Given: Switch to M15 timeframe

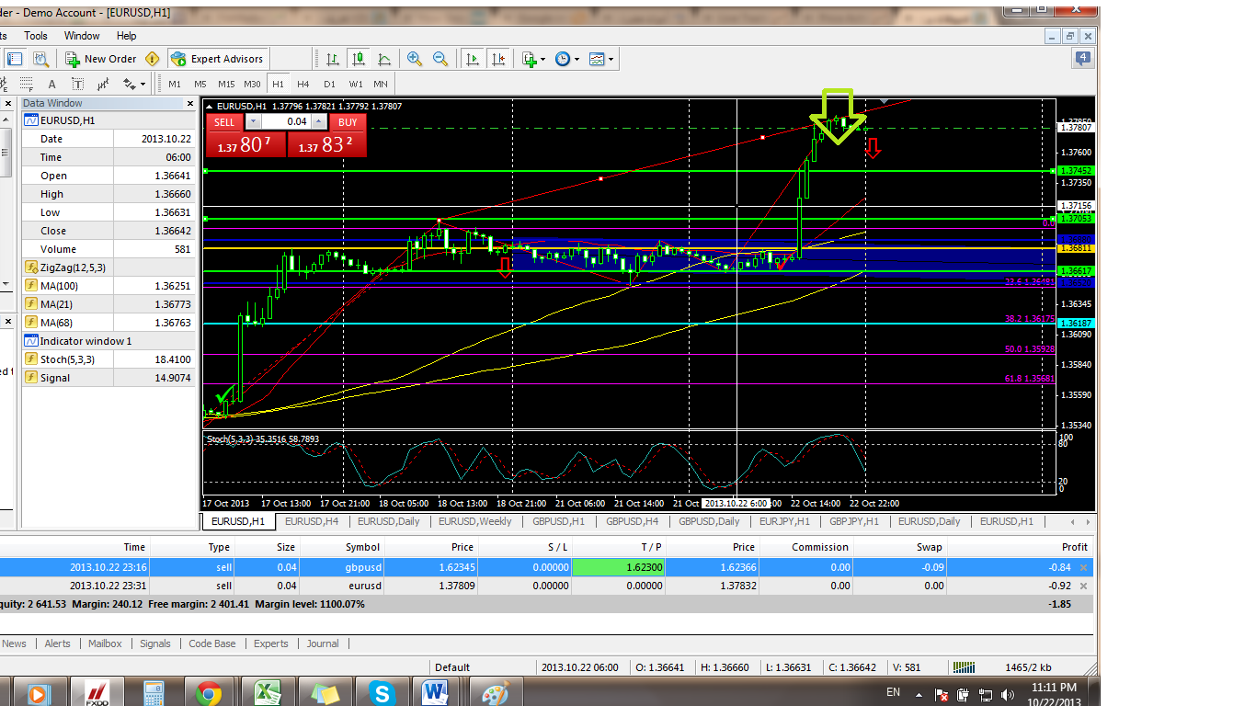Looking at the screenshot, I should tap(226, 84).
